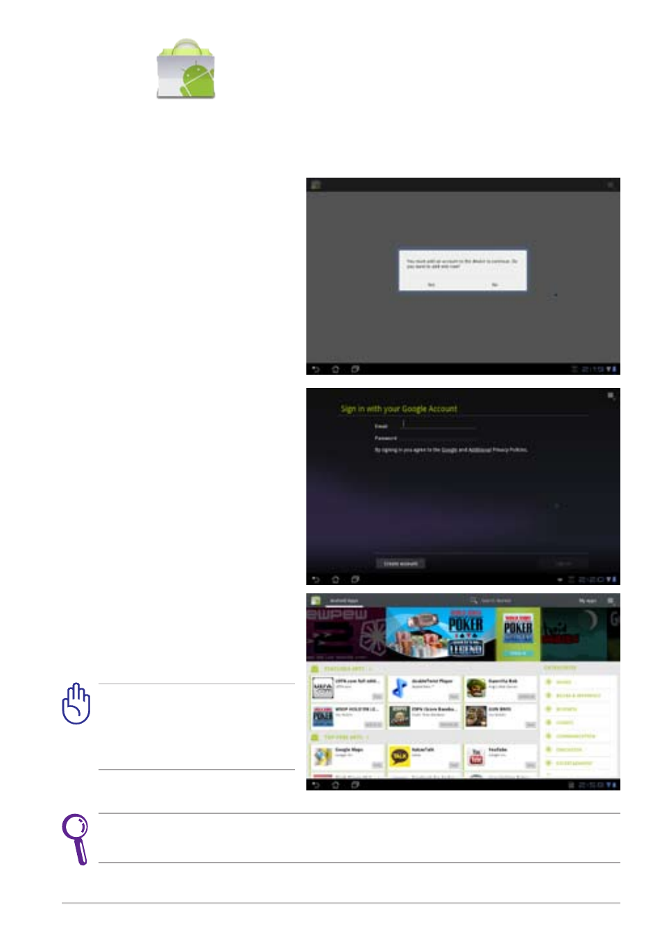Click the Create account button
The width and height of the screenshot is (662, 941).
click(x=400, y=563)
